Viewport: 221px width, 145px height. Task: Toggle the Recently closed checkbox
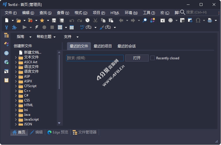(152, 58)
